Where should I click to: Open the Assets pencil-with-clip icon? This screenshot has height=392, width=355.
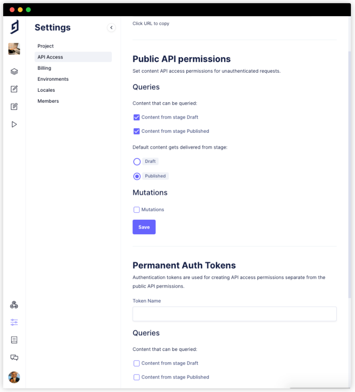point(14,106)
